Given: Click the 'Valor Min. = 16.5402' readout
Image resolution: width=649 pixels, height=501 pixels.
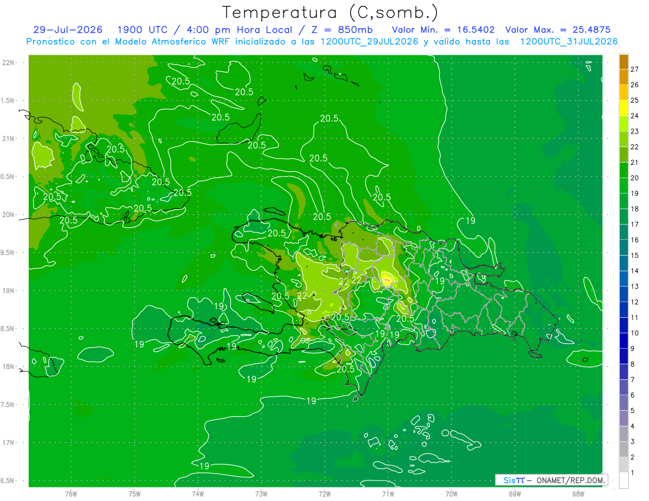Looking at the screenshot, I should click(443, 30).
